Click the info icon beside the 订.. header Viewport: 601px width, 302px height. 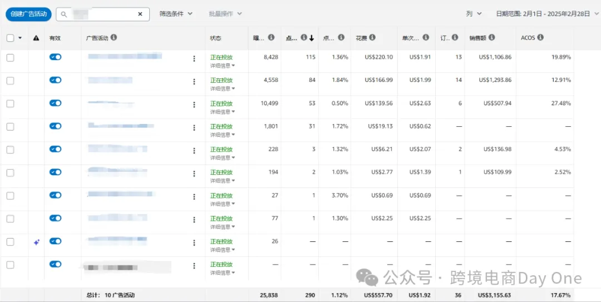(x=455, y=38)
